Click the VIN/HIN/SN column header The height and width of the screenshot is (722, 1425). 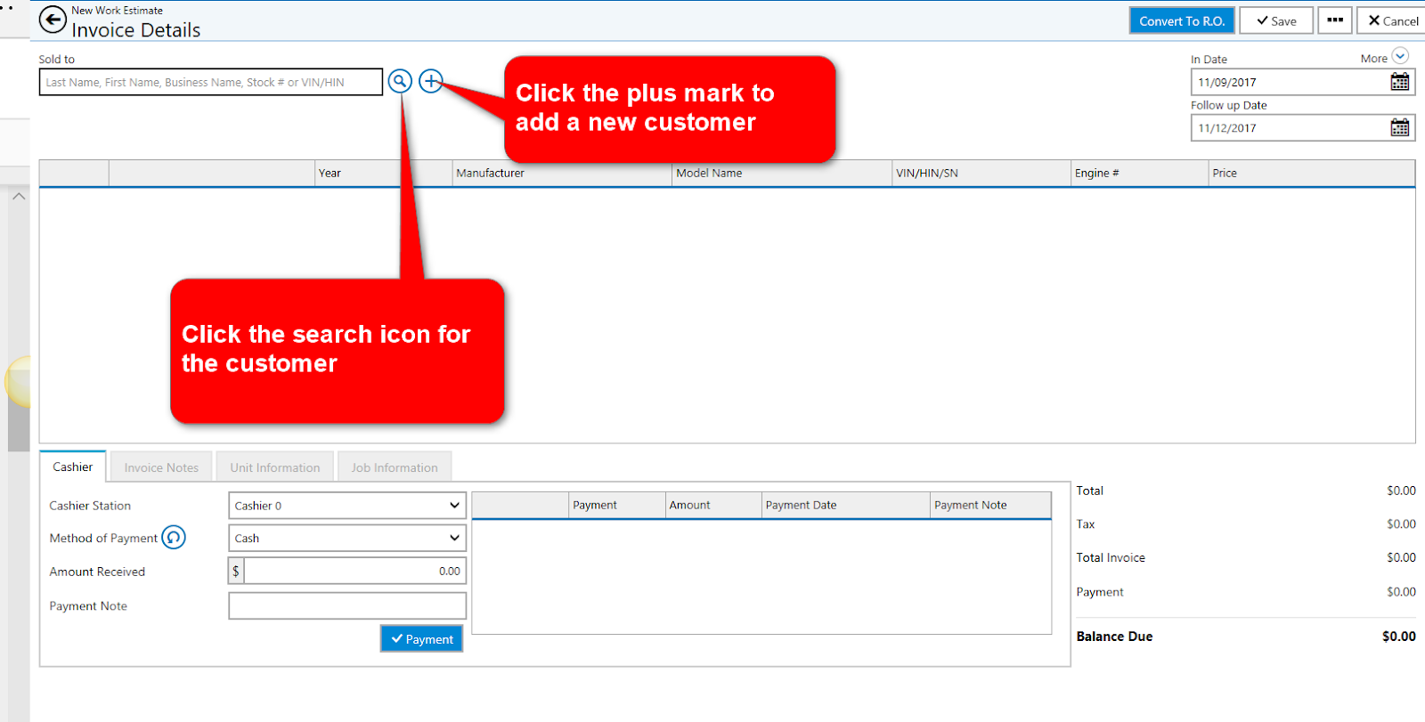click(981, 173)
